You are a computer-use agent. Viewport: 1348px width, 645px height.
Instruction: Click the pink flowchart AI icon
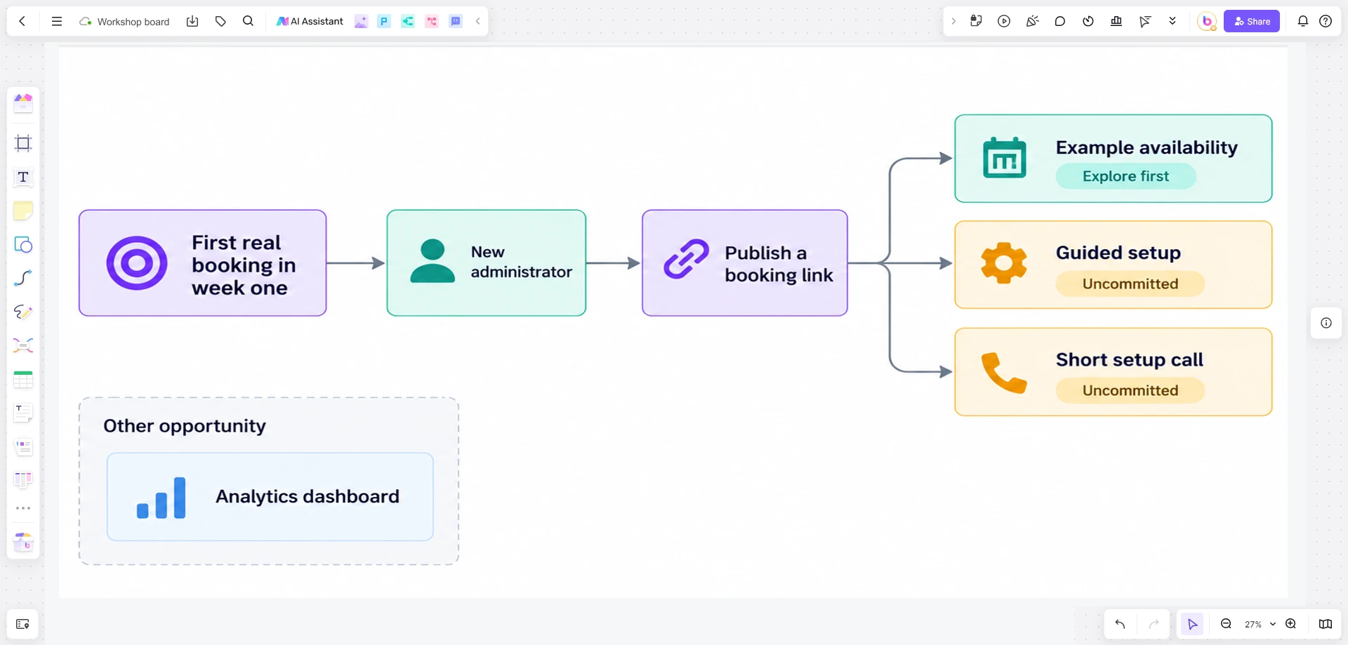point(432,21)
